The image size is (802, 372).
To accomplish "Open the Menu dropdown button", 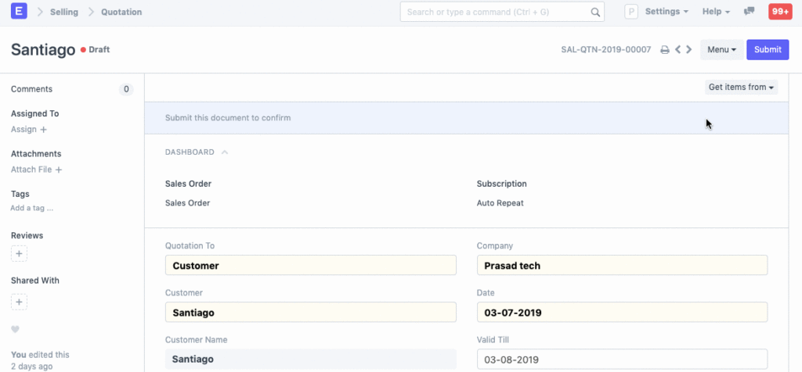I will pyautogui.click(x=721, y=50).
